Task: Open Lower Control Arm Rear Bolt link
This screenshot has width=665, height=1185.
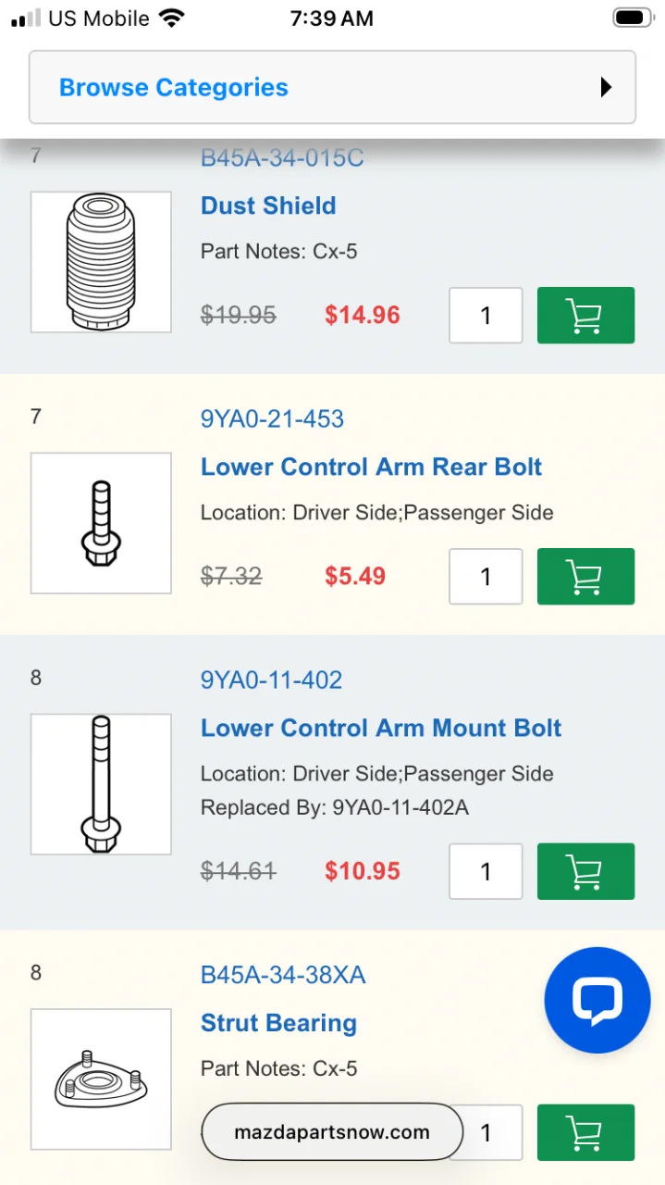Action: 371,467
